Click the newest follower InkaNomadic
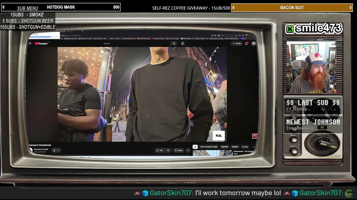Viewport: 357px width, 200px height. point(300,128)
